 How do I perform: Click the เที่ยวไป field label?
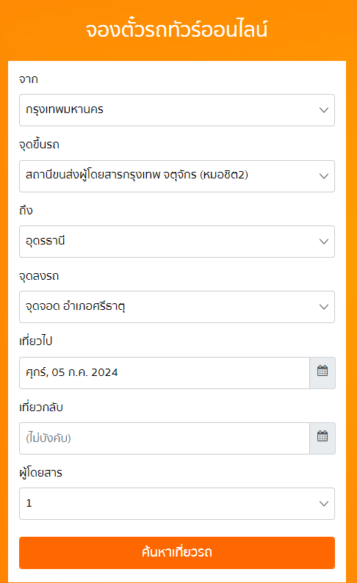(36, 341)
